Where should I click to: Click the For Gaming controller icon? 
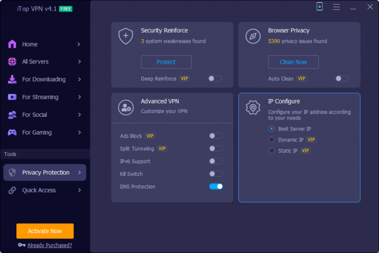[12, 132]
